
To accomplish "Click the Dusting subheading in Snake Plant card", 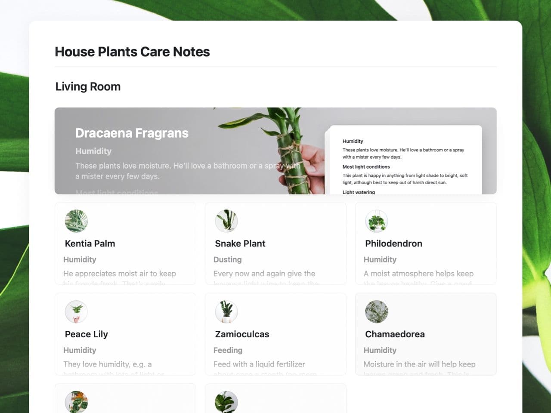I will [227, 260].
